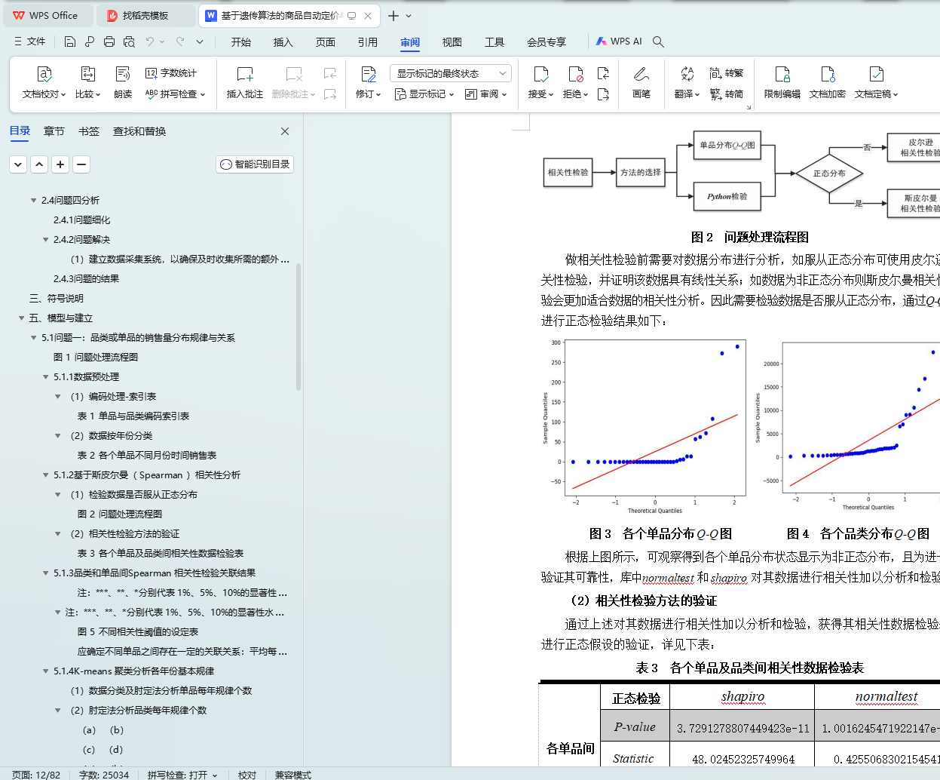
Task: Switch to the 页面 ribbon tab
Action: tap(326, 42)
